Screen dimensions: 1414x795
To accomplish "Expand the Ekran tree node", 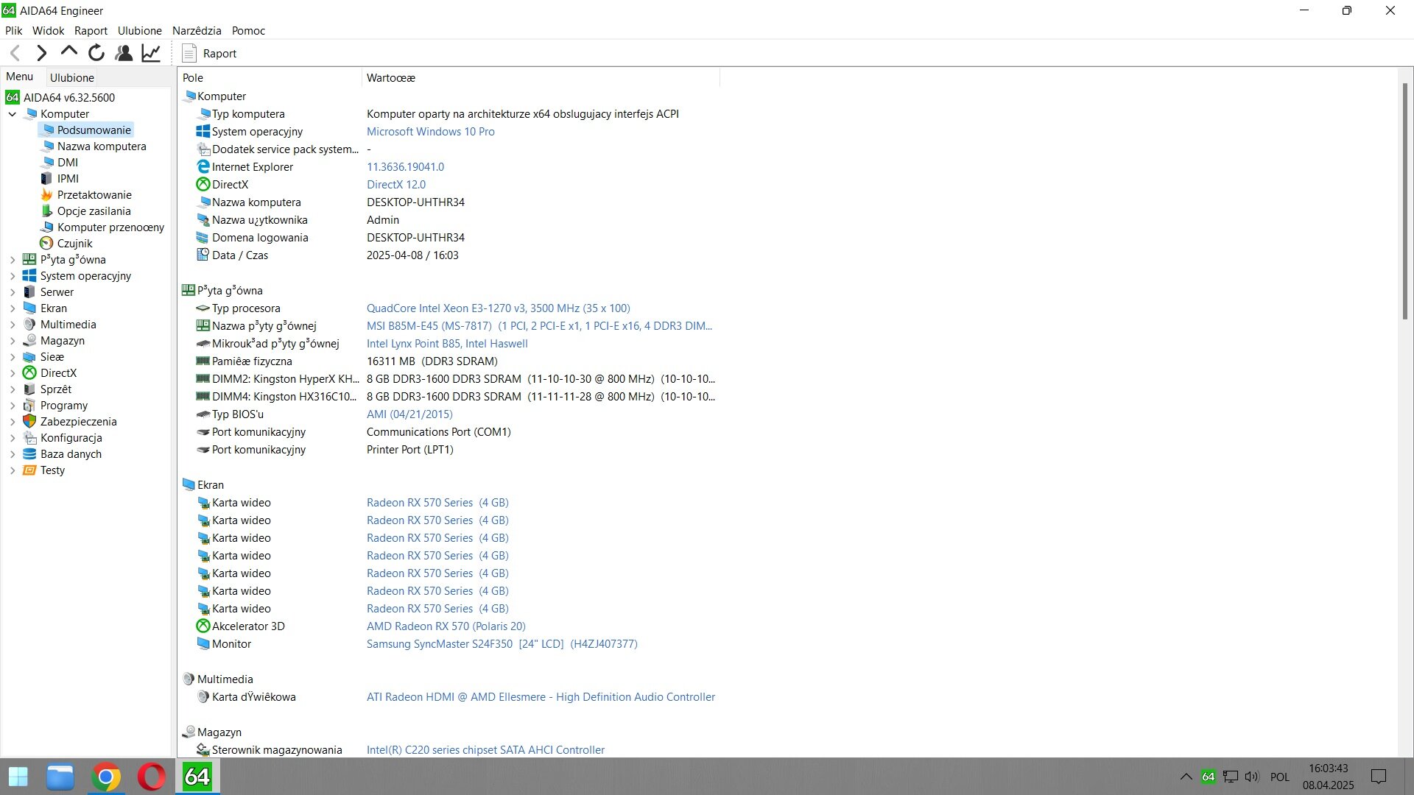I will coord(13,308).
